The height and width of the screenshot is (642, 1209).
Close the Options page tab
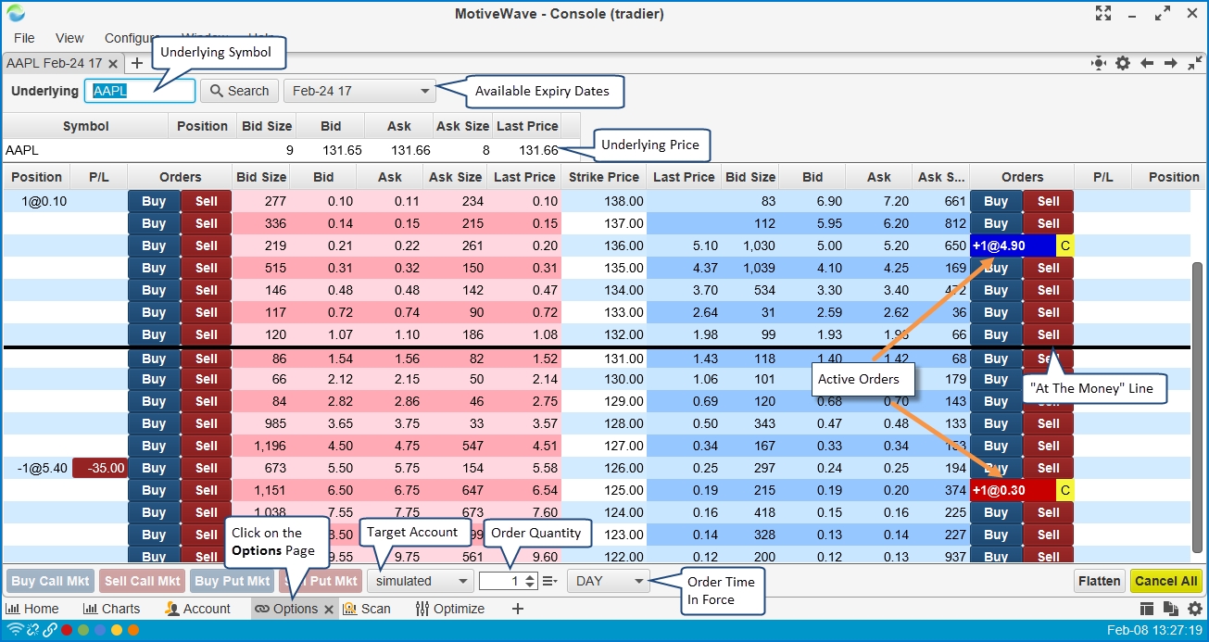click(328, 610)
